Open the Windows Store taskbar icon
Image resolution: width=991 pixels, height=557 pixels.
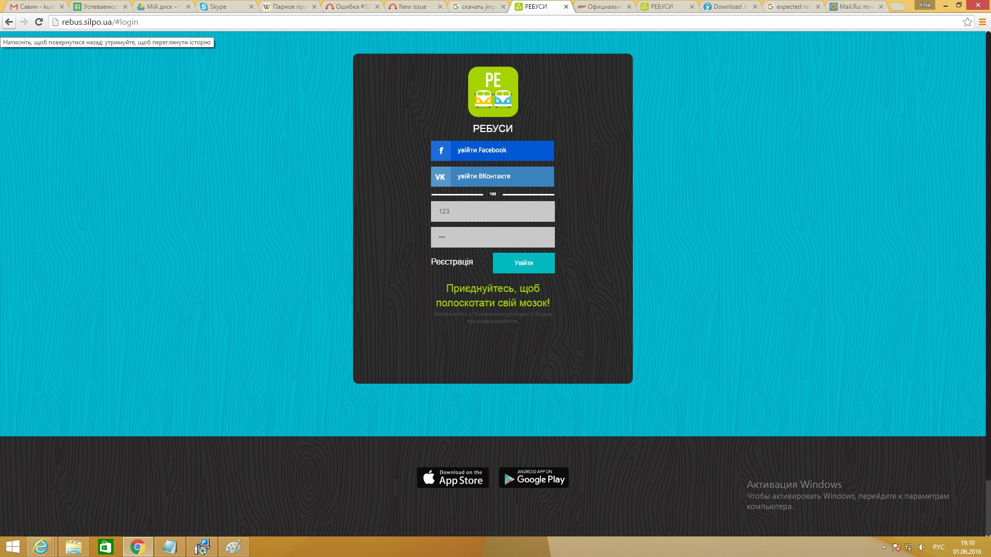(105, 547)
